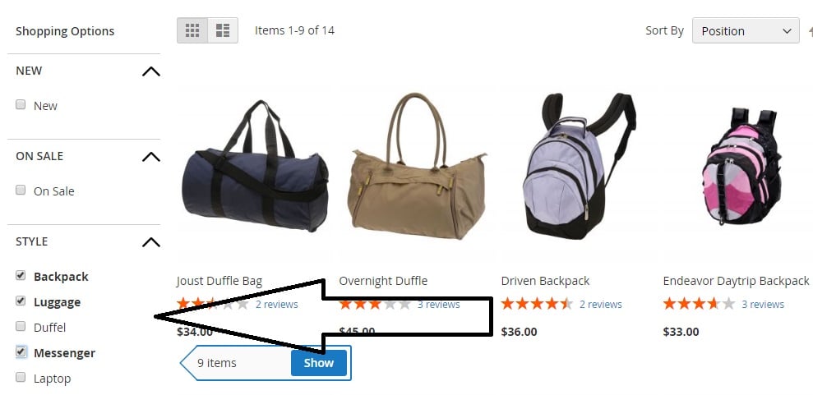Screen dimensions: 813x395
Task: Click the Driven Backpack star rating
Action: coord(537,304)
